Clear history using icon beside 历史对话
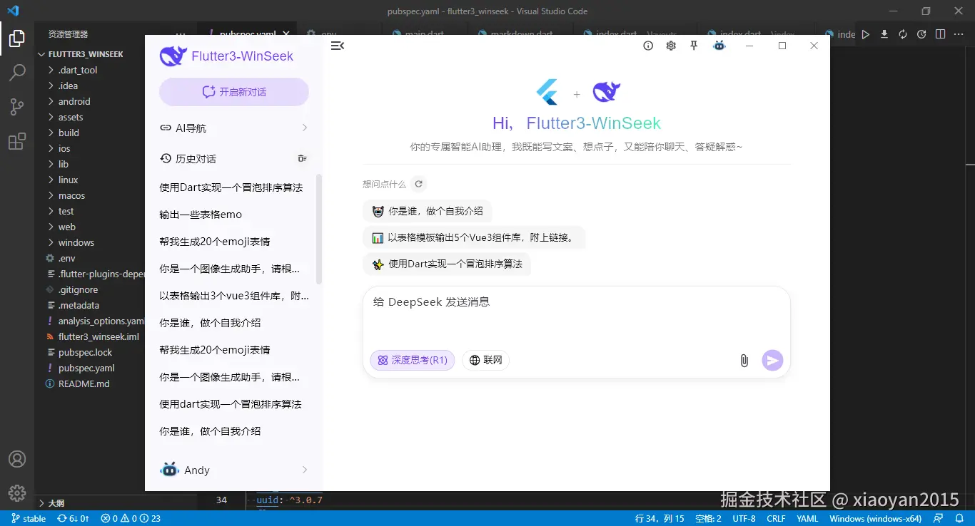Image resolution: width=975 pixels, height=526 pixels. point(302,158)
